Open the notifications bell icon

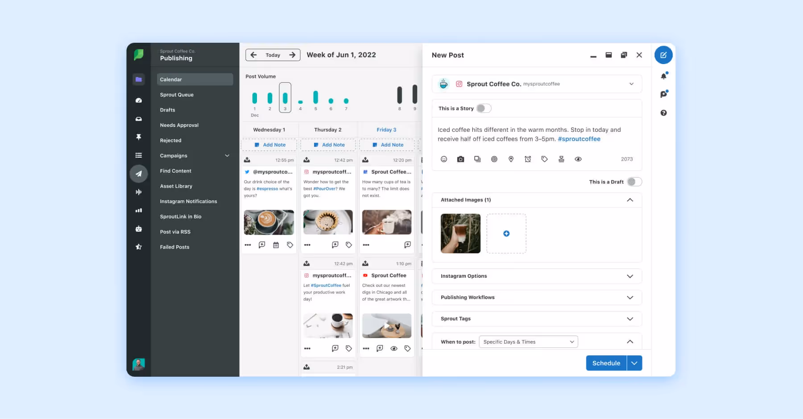(663, 76)
